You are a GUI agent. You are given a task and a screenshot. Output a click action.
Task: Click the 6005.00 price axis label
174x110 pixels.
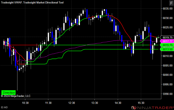click(x=168, y=65)
